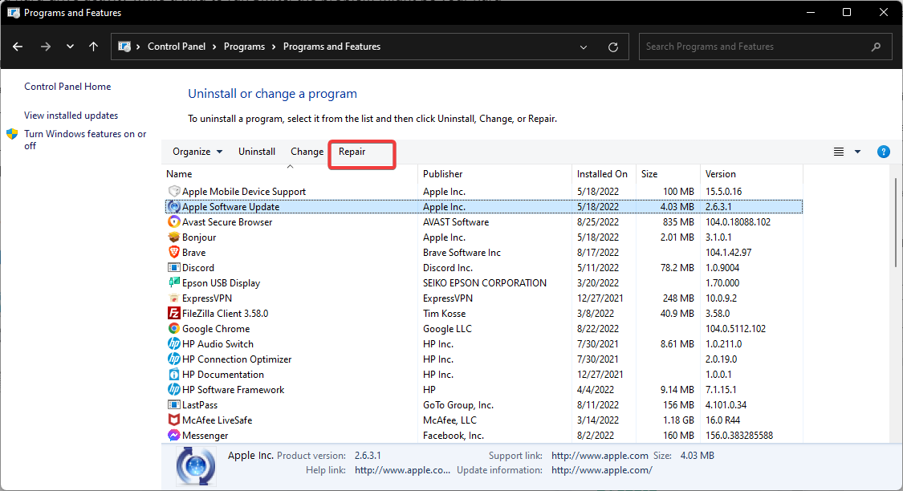903x491 pixels.
Task: Click the Google Chrome program icon
Action: pyautogui.click(x=174, y=329)
